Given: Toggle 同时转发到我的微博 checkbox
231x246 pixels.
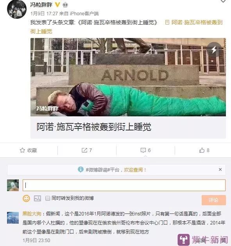Looking at the screenshot, I should coord(47,198).
